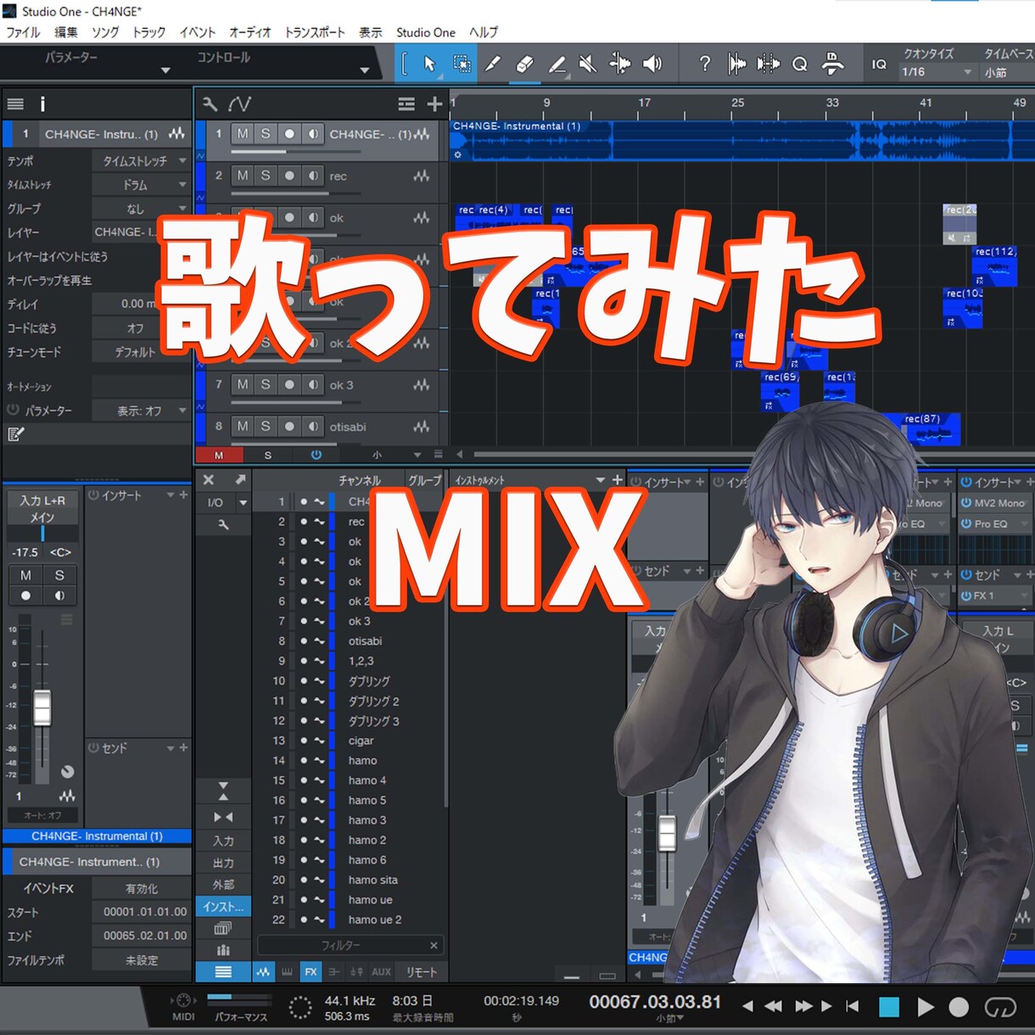Viewport: 1035px width, 1035px height.
Task: Toggle global solo S under track list
Action: (x=268, y=456)
